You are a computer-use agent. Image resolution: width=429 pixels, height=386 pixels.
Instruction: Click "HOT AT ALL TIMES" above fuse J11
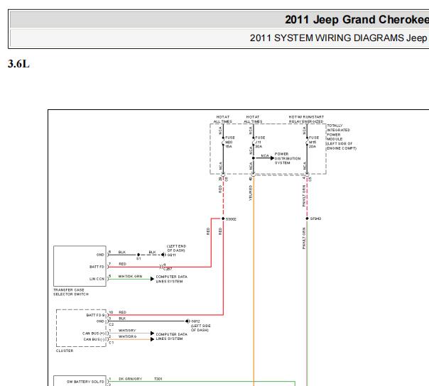pyautogui.click(x=253, y=119)
